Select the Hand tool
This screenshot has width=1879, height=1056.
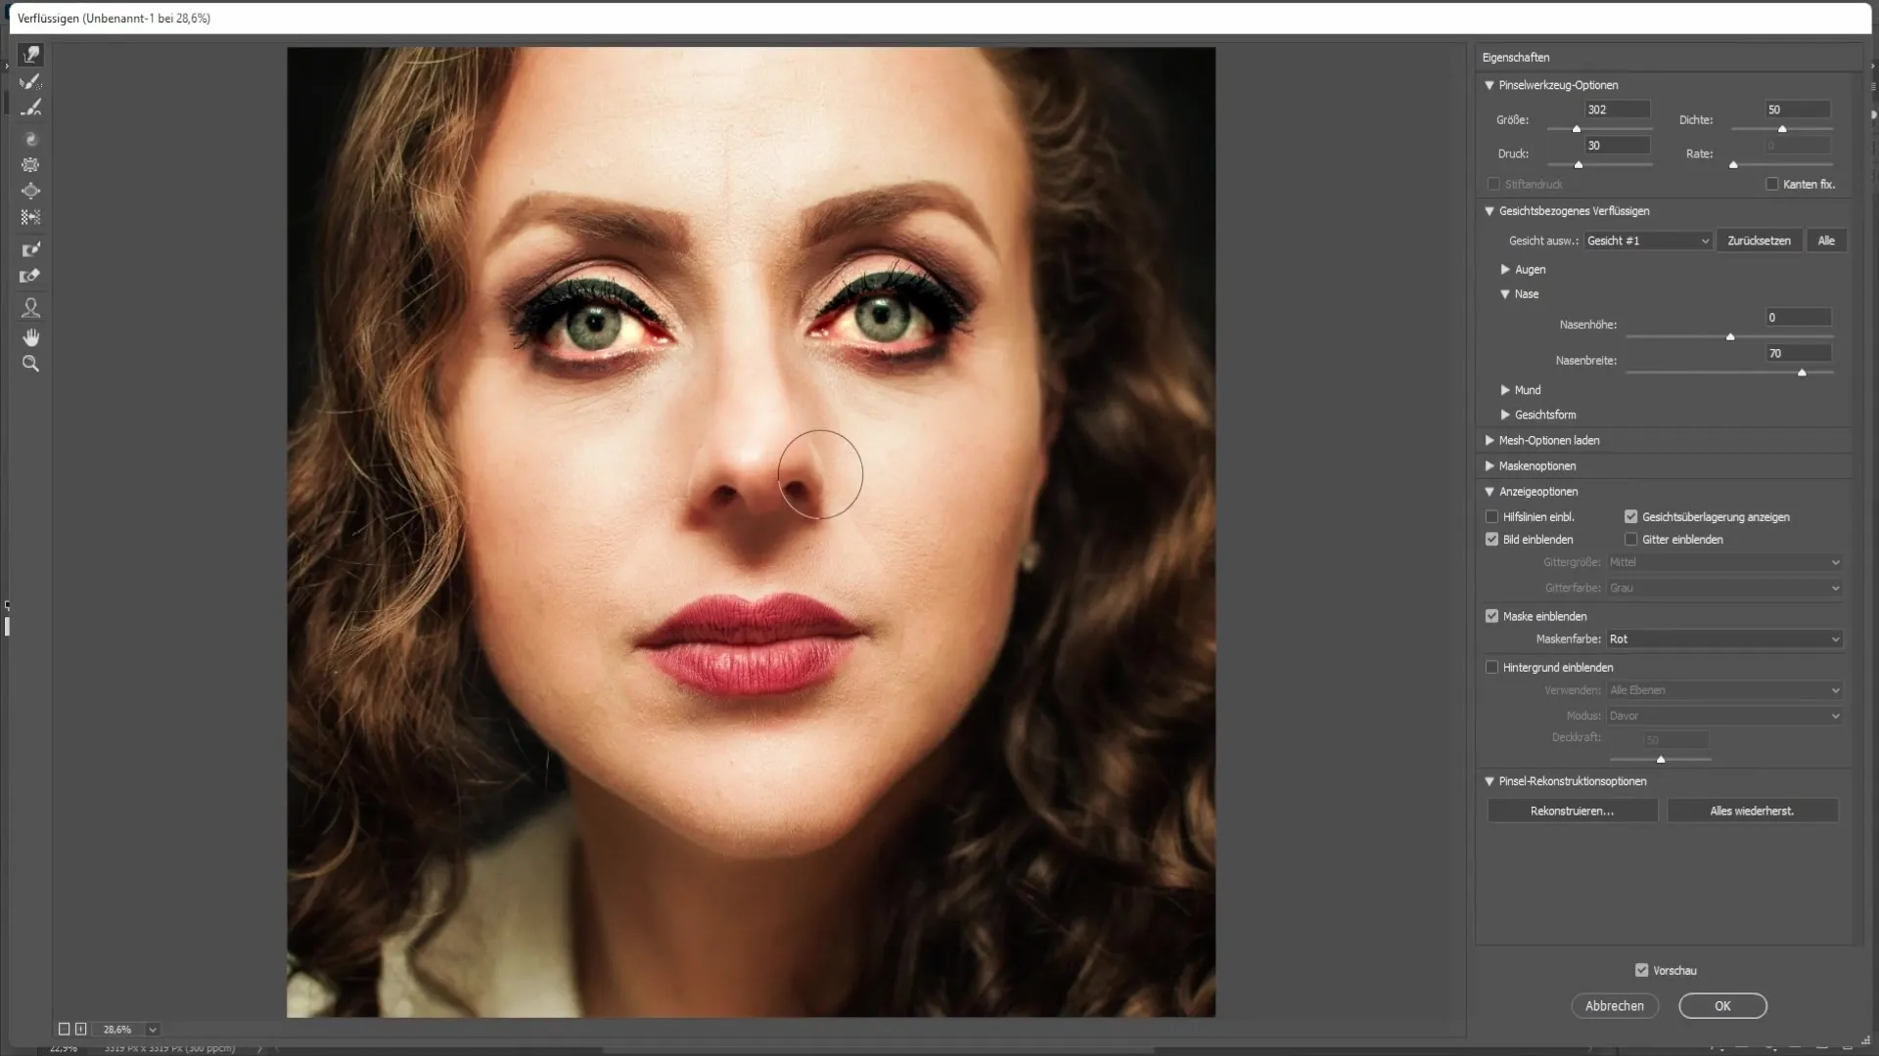[x=31, y=337]
